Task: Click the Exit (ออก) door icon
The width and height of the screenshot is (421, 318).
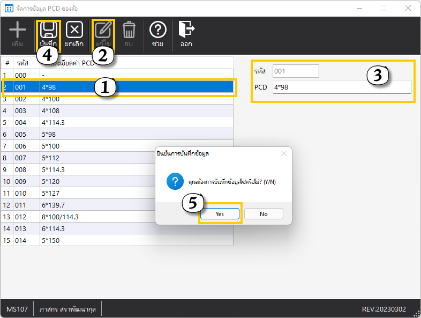Action: (x=186, y=29)
